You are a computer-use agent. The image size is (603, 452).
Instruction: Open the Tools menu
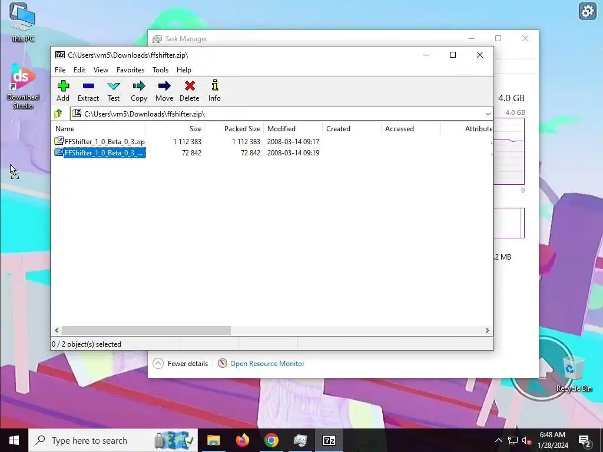160,70
